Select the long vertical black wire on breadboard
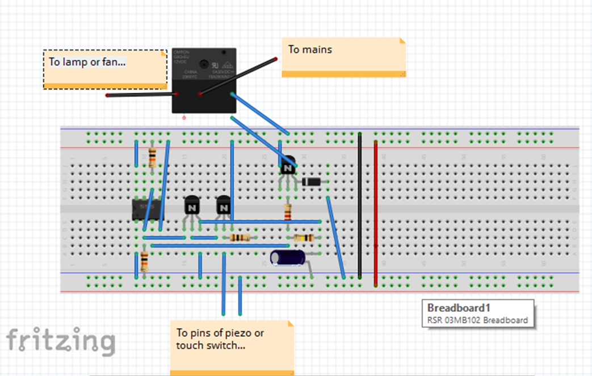Screen dimensions: 592x376 pos(360,206)
